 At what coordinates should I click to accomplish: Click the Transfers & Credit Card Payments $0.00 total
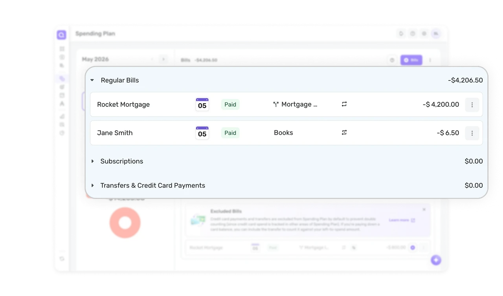[x=474, y=186]
